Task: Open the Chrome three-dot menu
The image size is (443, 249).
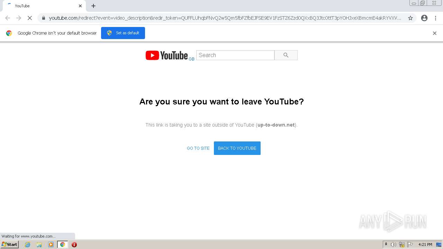Action: tap(435, 18)
